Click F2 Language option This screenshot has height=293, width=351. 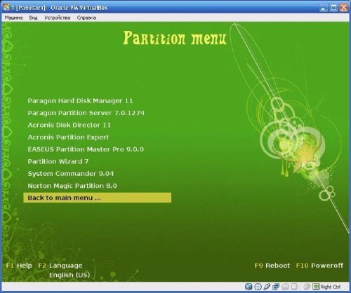coord(60,266)
